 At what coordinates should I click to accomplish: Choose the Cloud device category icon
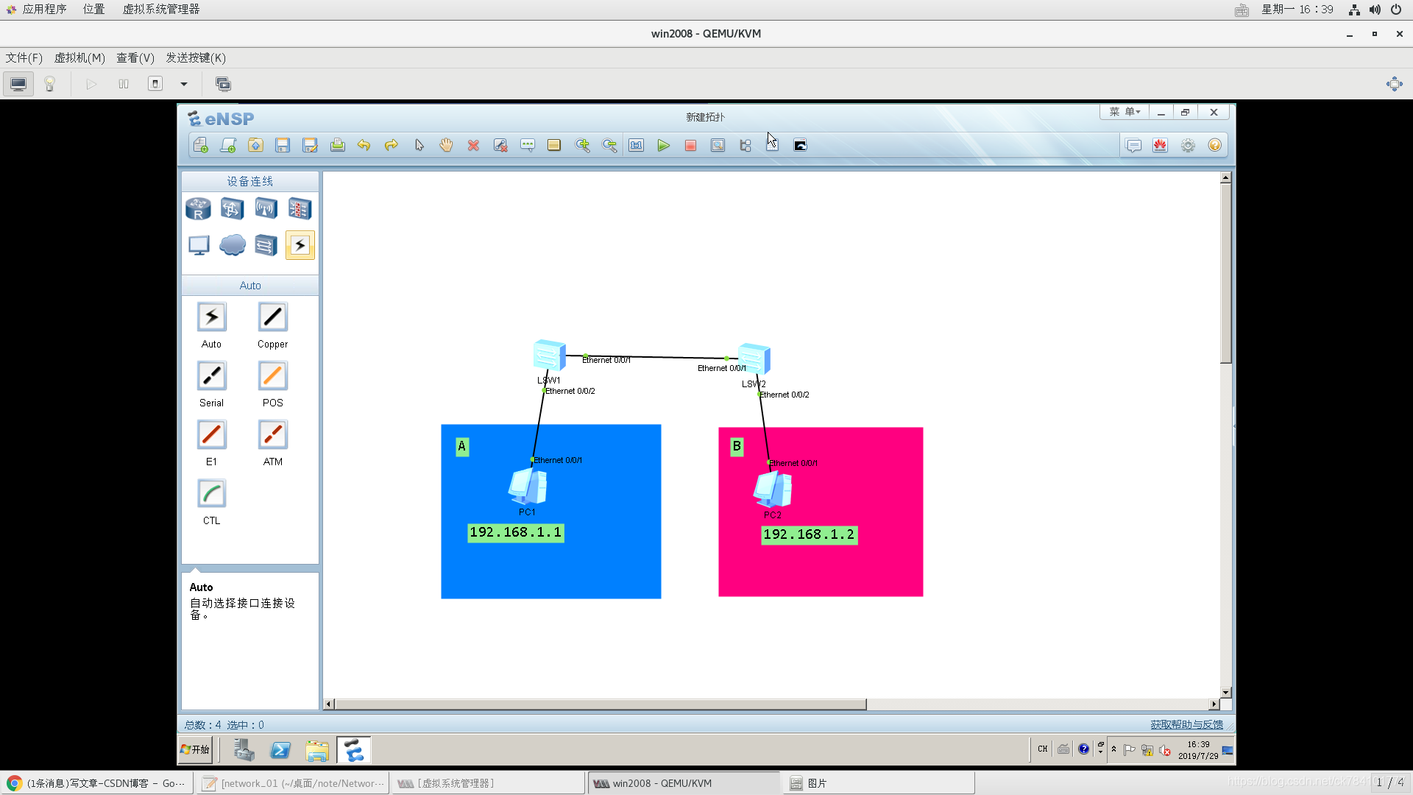point(233,245)
